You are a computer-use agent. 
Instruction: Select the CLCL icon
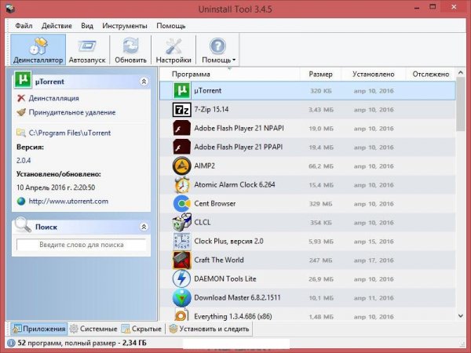coord(182,222)
